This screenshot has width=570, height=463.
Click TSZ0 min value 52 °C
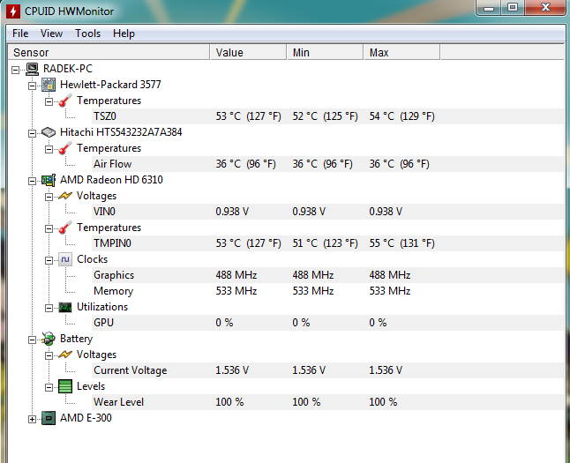pos(325,116)
